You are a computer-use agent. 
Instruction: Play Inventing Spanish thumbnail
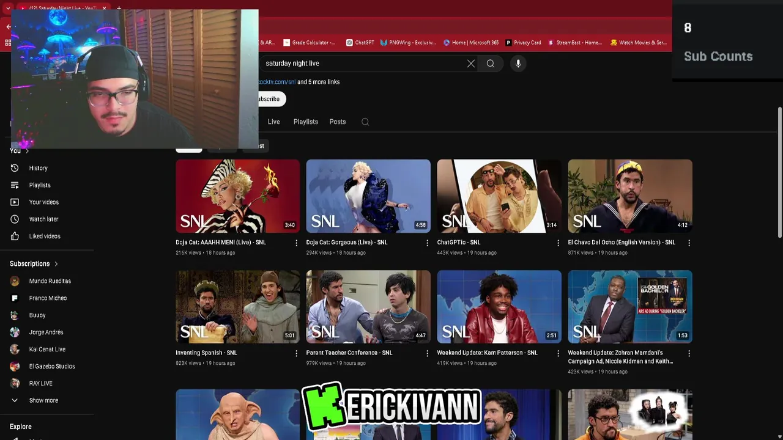coord(238,307)
